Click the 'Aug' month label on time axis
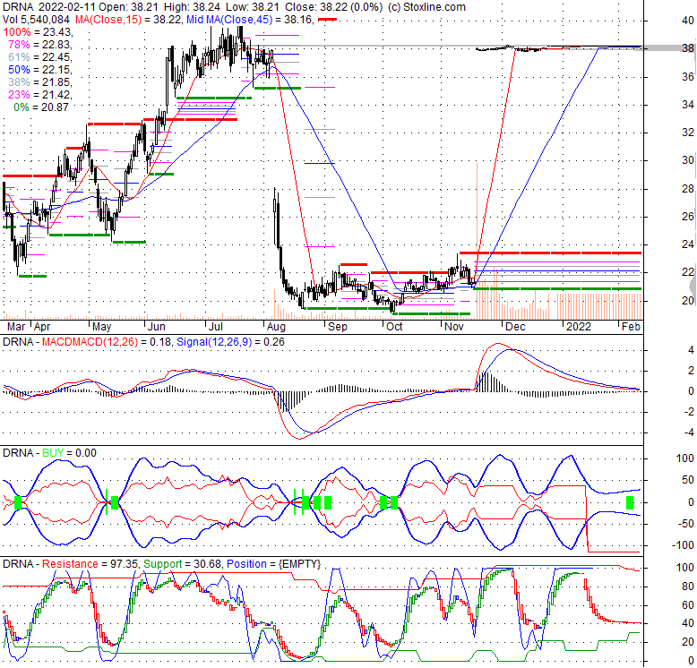The height and width of the screenshot is (668, 697). click(276, 327)
